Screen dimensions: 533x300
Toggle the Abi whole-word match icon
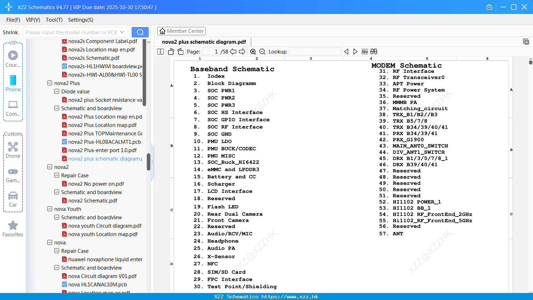(x=364, y=52)
